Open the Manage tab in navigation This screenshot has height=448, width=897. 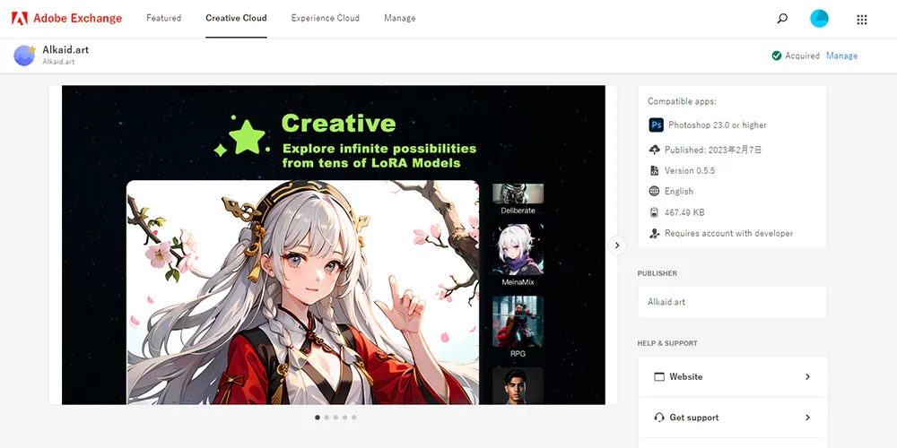[x=400, y=18]
